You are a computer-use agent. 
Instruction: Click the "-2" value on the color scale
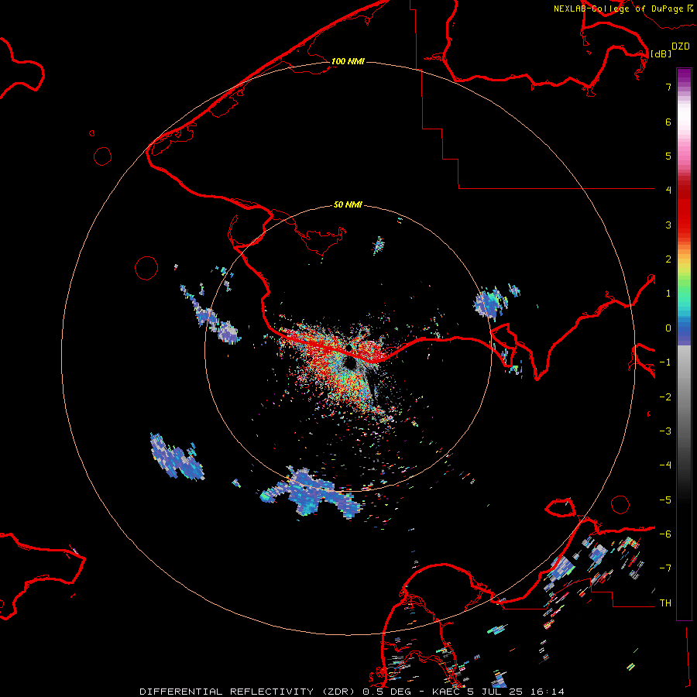(x=665, y=397)
